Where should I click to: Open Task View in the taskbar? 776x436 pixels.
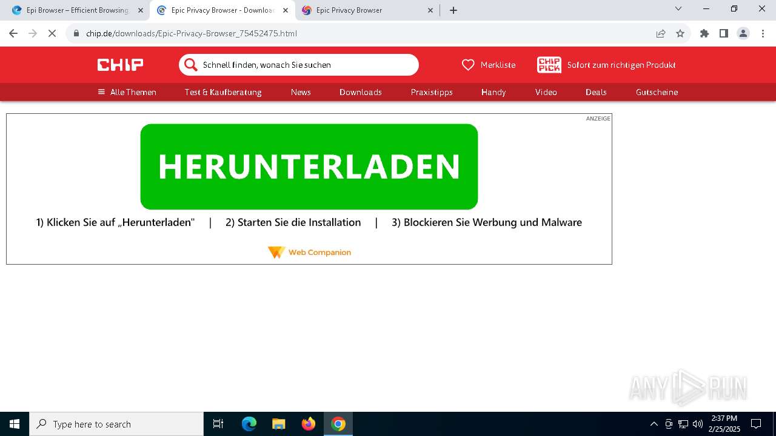coord(218,424)
